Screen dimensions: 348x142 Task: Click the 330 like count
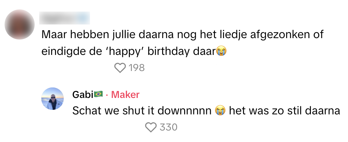click(168, 127)
